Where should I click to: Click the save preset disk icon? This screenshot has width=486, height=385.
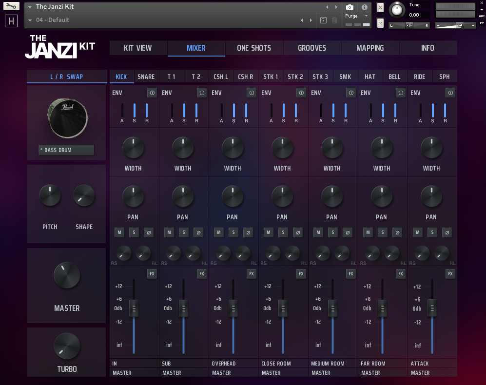323,20
